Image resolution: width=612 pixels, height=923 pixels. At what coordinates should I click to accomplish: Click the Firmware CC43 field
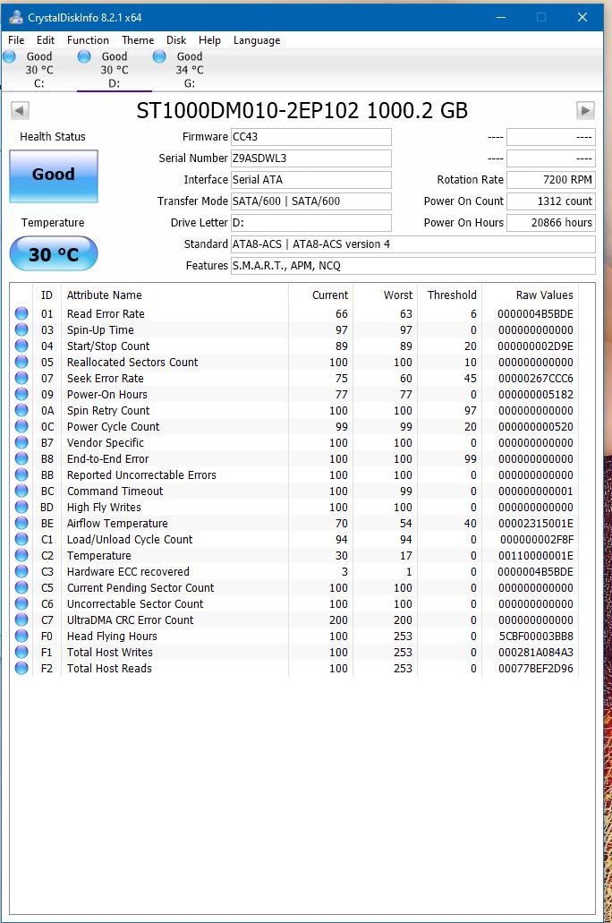(311, 137)
